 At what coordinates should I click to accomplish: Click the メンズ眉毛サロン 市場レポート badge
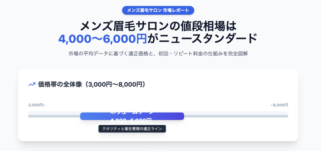(x=158, y=10)
